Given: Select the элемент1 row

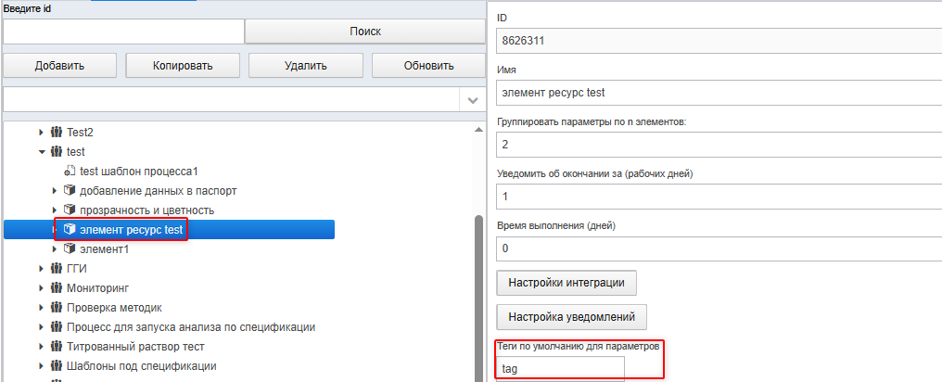Looking at the screenshot, I should tap(104, 249).
